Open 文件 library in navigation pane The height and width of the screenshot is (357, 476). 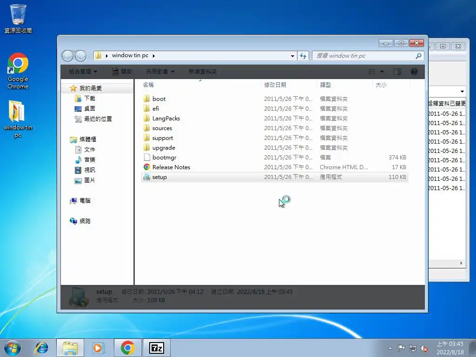tap(90, 150)
